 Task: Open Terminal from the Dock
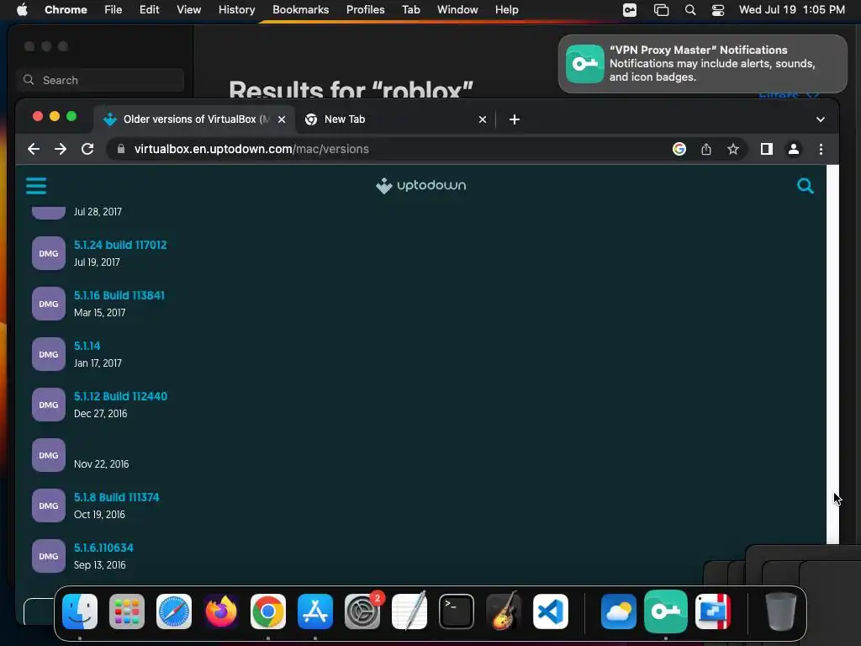(x=457, y=612)
